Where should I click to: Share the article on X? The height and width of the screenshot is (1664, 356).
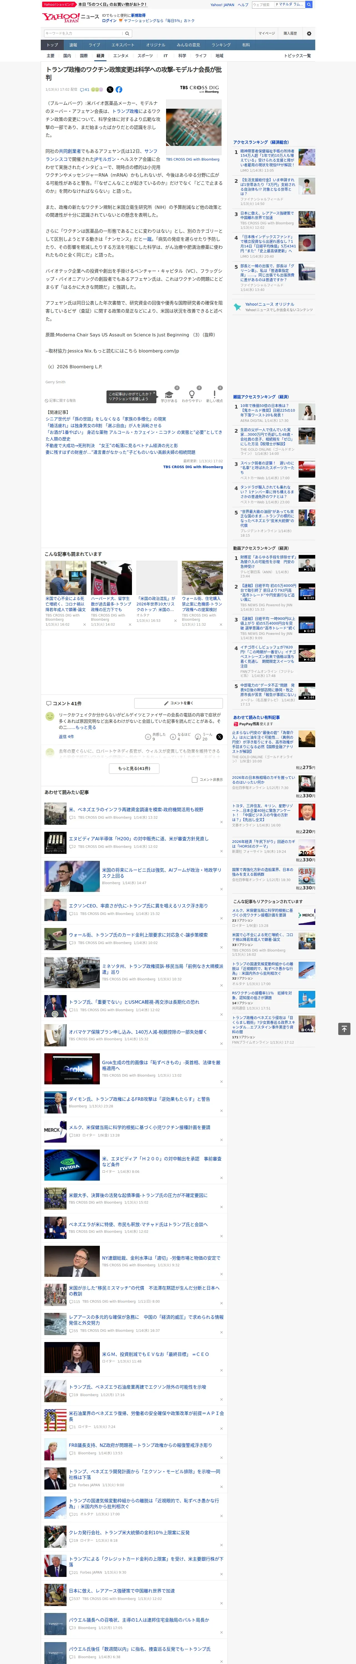(x=110, y=90)
